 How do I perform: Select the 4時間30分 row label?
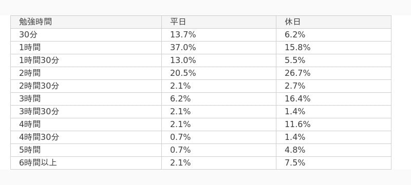click(86, 137)
